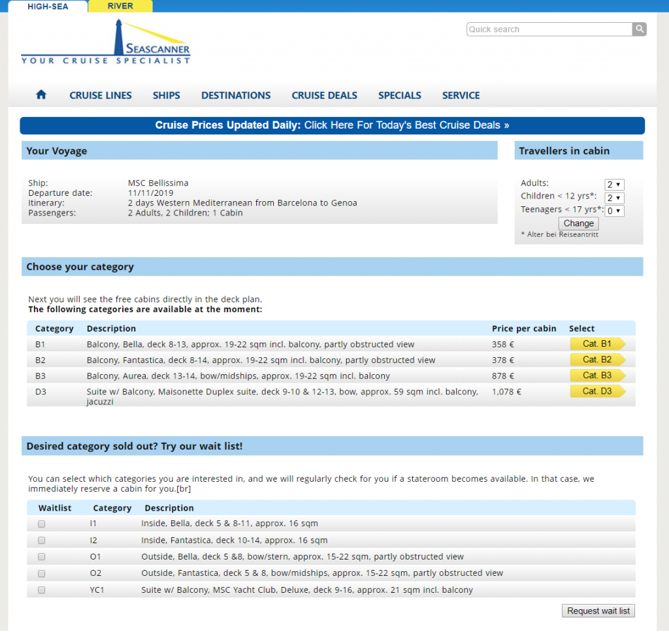Open the CRUISE DEALS menu
Viewport: 669px width, 632px height.
tap(324, 95)
